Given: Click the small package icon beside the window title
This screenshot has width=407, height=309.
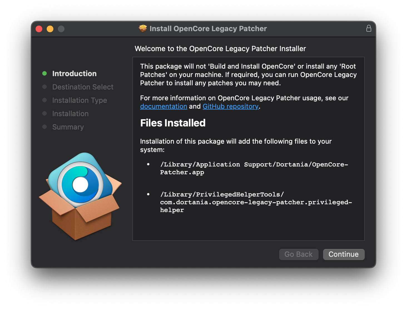Looking at the screenshot, I should (143, 28).
